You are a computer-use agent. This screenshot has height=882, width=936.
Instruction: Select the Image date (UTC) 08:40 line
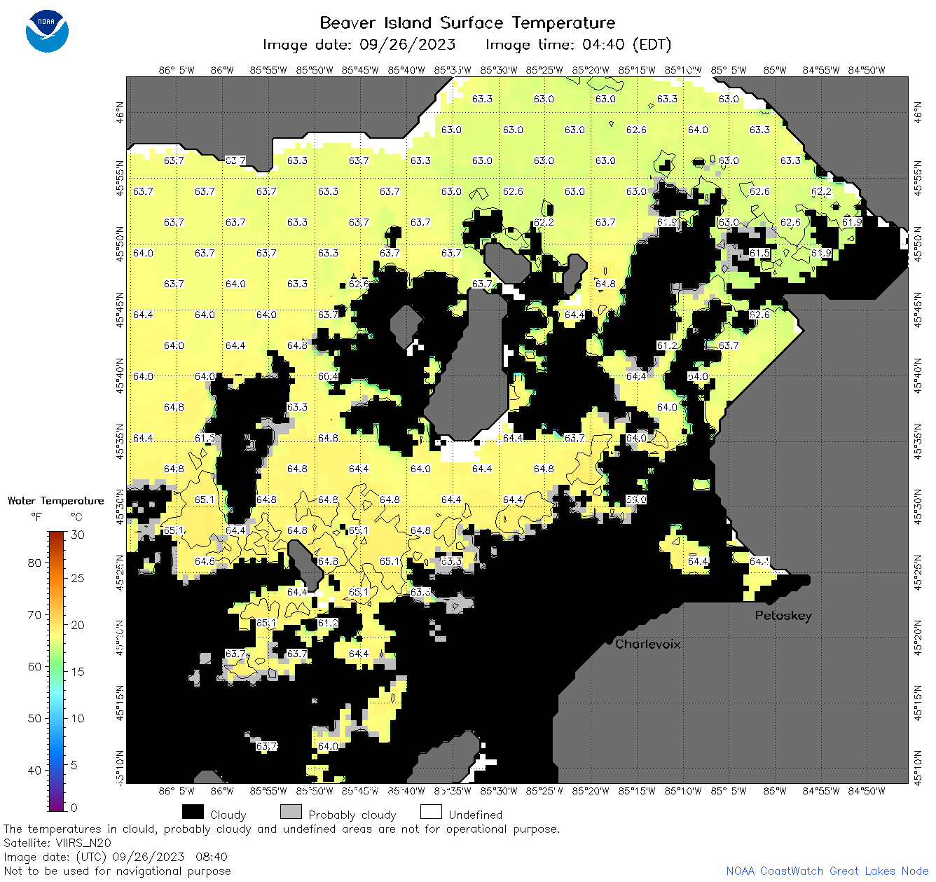tap(116, 857)
